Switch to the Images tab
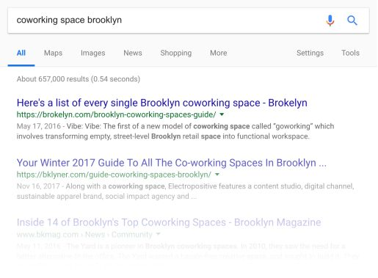This screenshot has width=378, height=278. click(x=93, y=53)
